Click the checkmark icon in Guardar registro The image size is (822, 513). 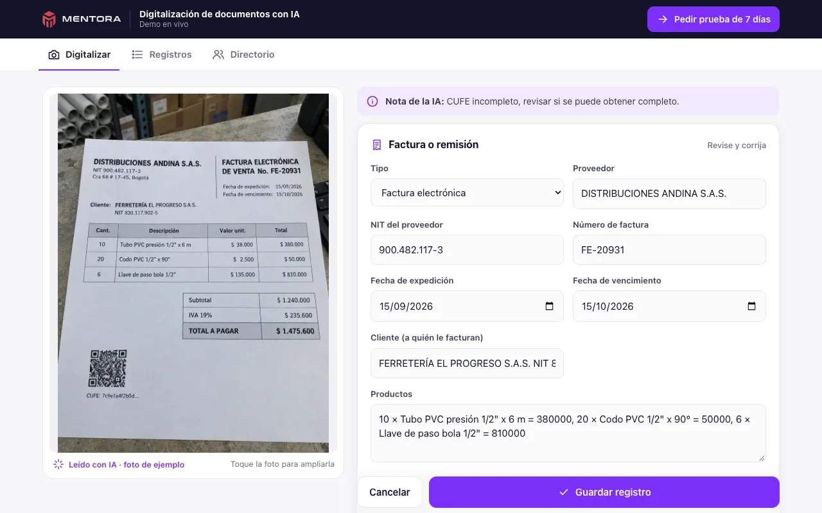(x=564, y=492)
